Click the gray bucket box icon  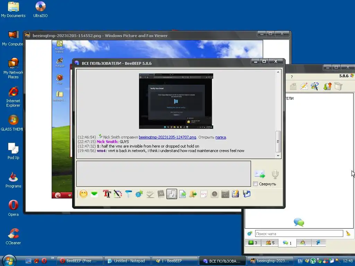338,86
